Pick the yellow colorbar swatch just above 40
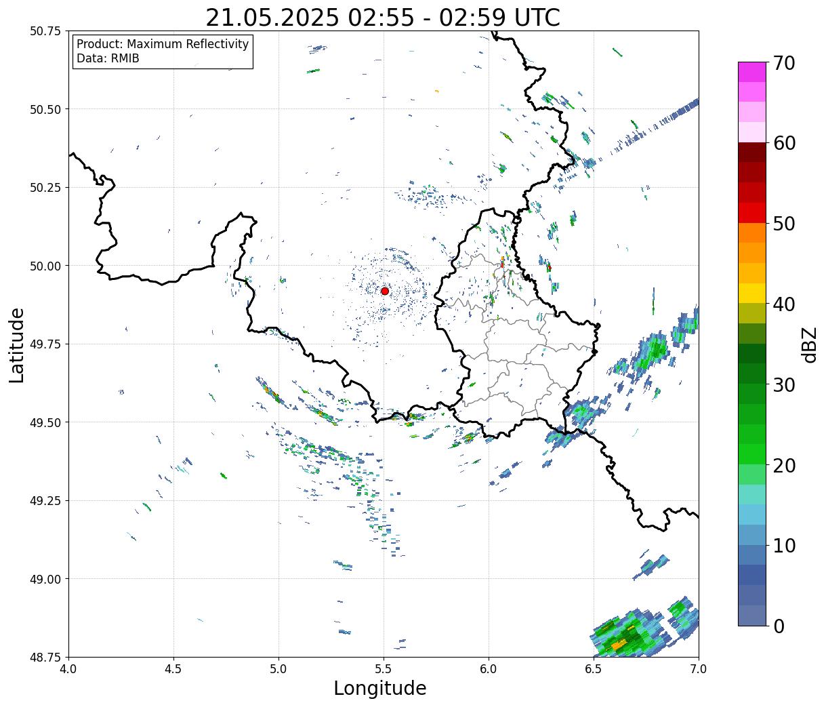This screenshot has height=705, width=826. point(752,293)
